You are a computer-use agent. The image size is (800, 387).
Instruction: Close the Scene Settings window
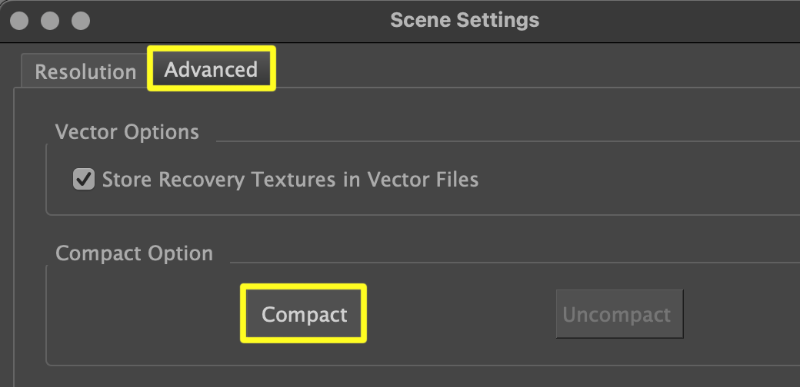tap(20, 20)
